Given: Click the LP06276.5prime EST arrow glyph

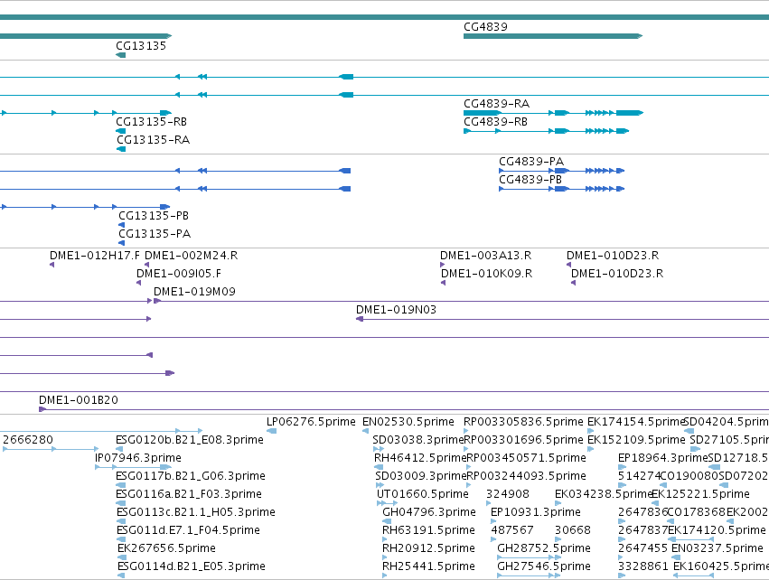Looking at the screenshot, I should (271, 431).
